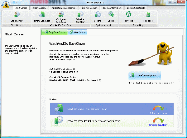187x138 pixels.
Task: Click the EasyClean Scheduler clock icon
Action: tap(59, 120)
